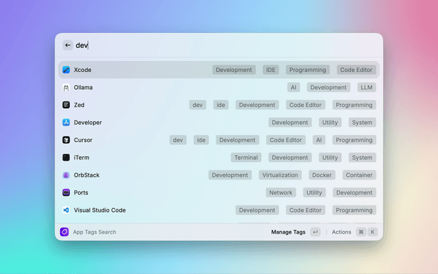Select the IDE tag on Xcode row
The height and width of the screenshot is (274, 438).
tap(271, 70)
